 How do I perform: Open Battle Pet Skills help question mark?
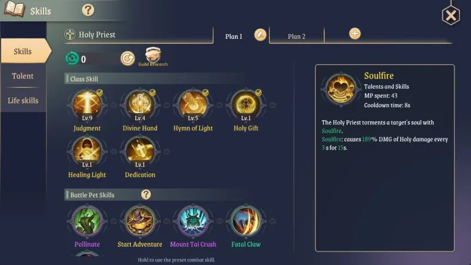click(x=145, y=194)
